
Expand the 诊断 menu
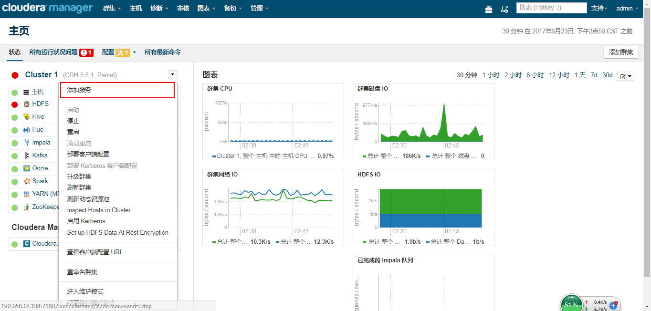pos(159,9)
